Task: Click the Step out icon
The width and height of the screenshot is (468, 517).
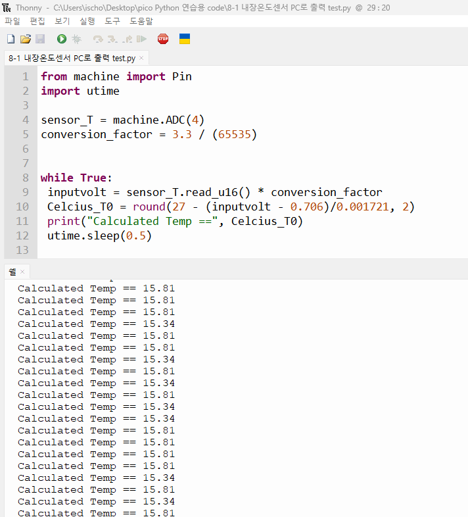Action: click(x=128, y=39)
